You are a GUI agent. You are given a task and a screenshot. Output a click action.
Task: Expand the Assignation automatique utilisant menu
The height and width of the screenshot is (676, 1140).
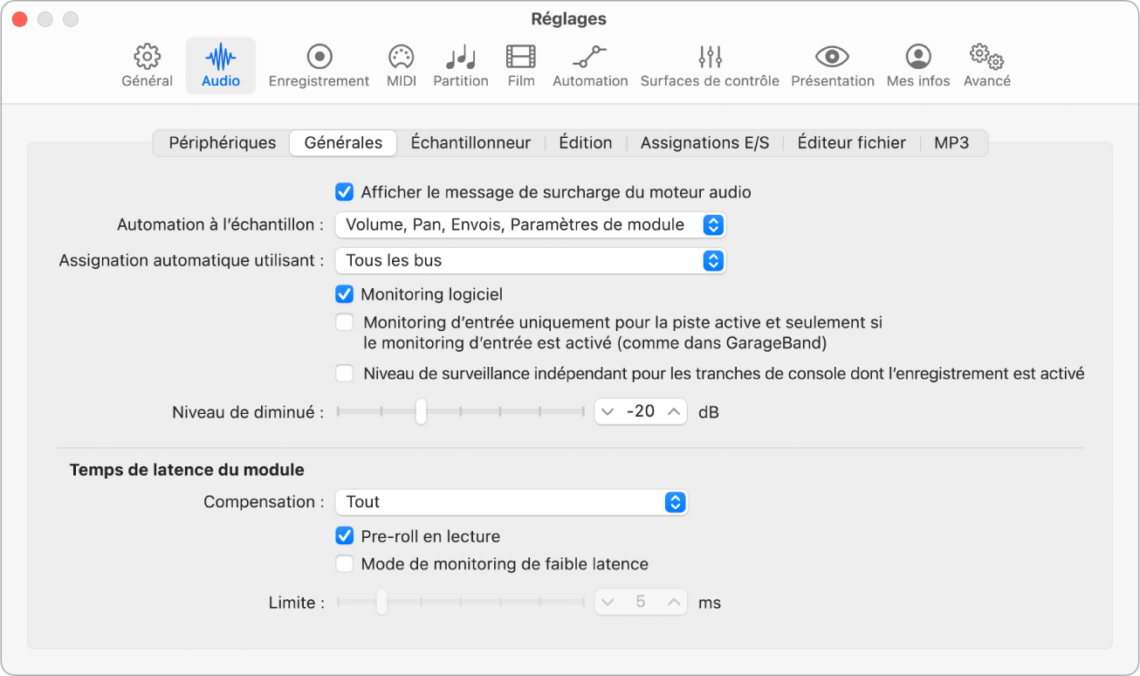click(x=530, y=260)
